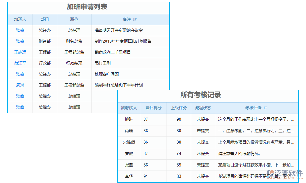Click the 流程状态 column header

(203, 108)
